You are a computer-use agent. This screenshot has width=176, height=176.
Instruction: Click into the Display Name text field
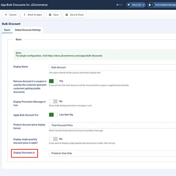[112, 67]
